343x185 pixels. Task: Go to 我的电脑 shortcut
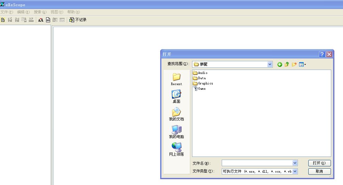tap(176, 132)
